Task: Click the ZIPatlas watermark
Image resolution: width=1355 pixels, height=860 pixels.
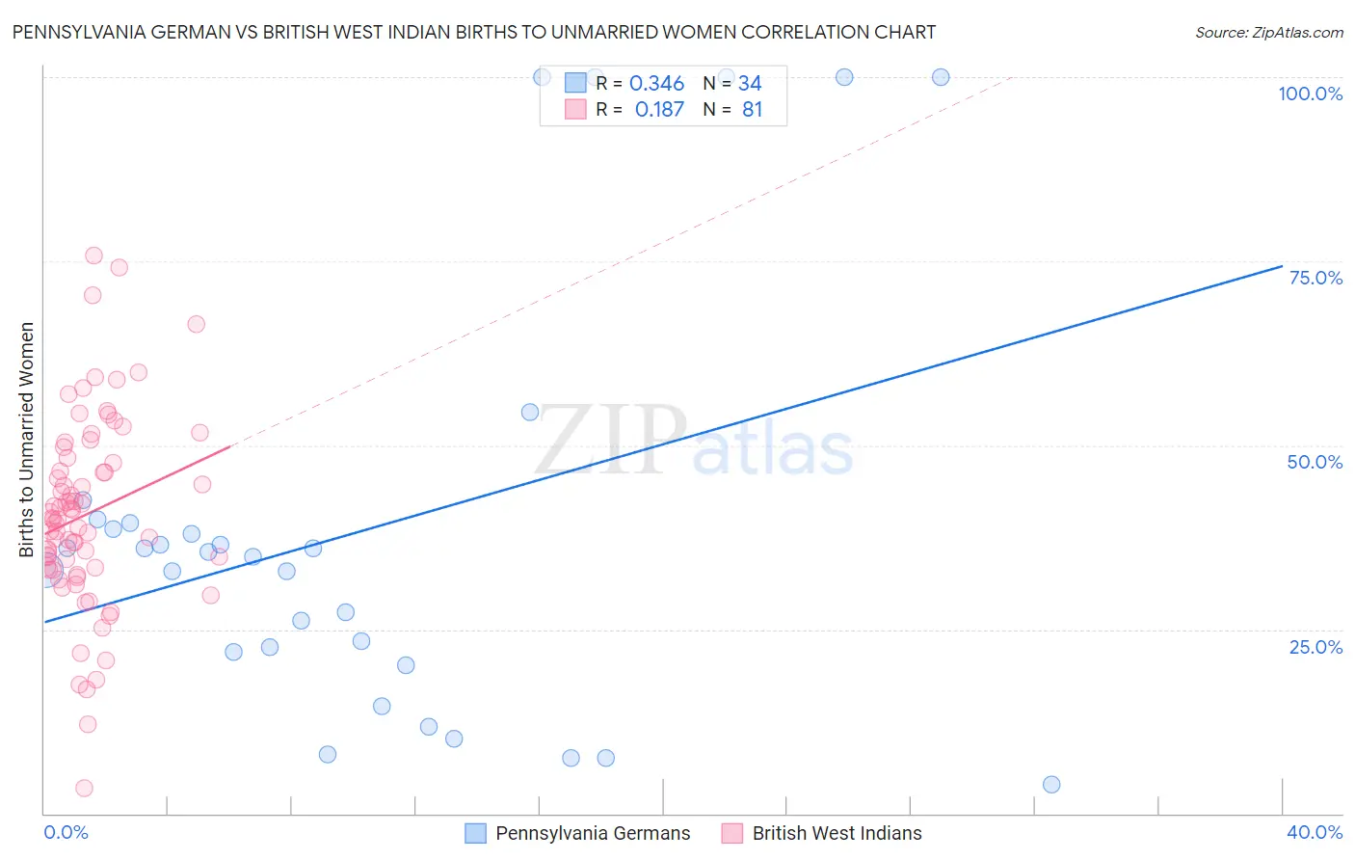Action: 694,442
